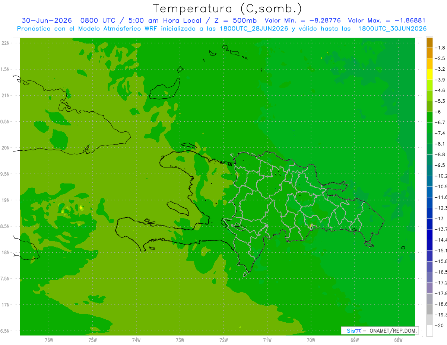Click the "21N" latitude label
The height and width of the screenshot is (345, 447).
click(6, 96)
